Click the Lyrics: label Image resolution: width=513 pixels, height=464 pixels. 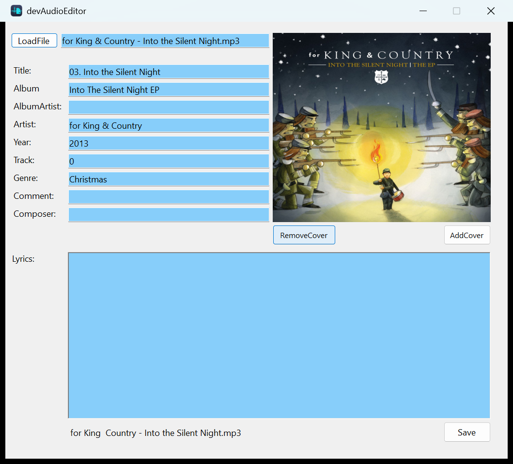pyautogui.click(x=23, y=259)
